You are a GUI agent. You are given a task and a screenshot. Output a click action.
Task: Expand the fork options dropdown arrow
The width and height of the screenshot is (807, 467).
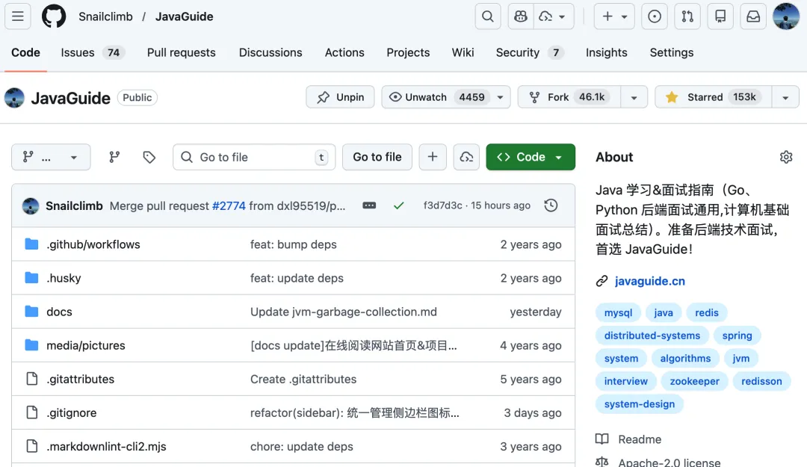click(x=634, y=97)
